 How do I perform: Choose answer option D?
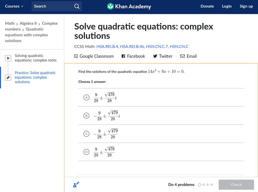86,152
